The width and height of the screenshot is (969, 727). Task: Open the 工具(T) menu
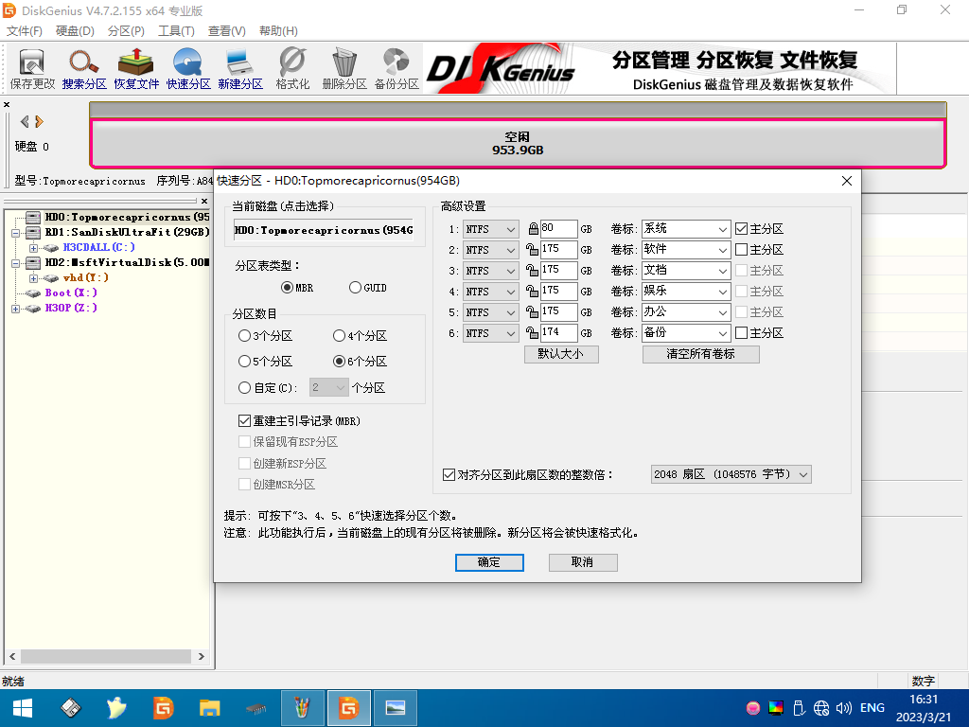[x=176, y=31]
